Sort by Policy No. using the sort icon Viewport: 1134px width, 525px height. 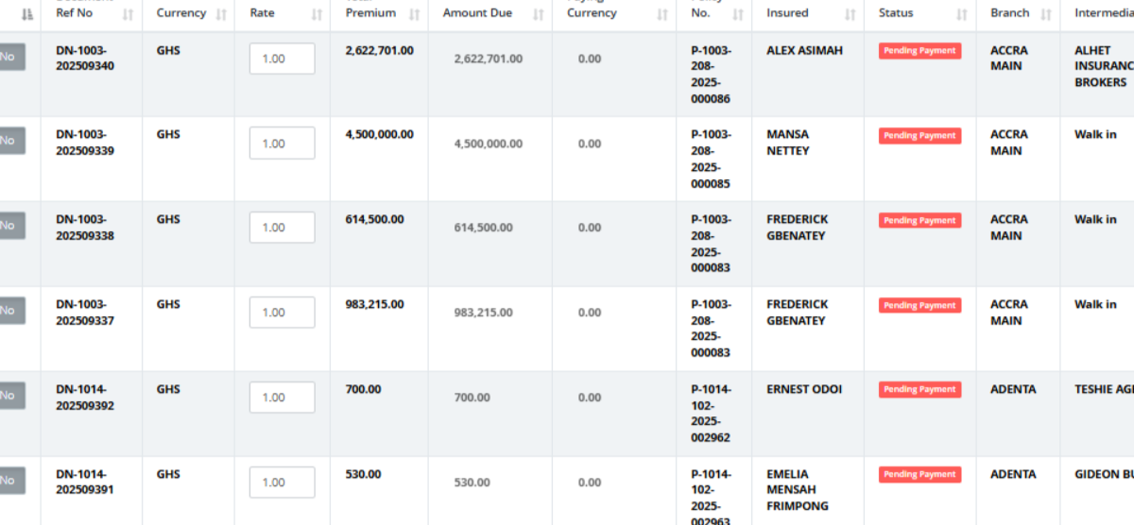click(738, 14)
